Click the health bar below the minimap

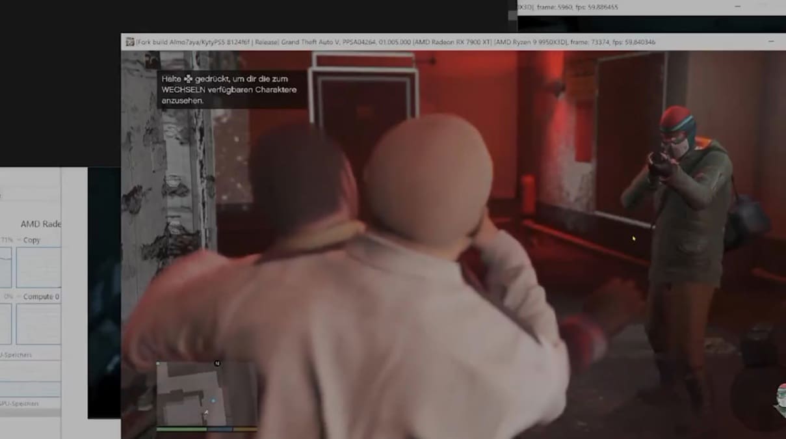pyautogui.click(x=181, y=429)
